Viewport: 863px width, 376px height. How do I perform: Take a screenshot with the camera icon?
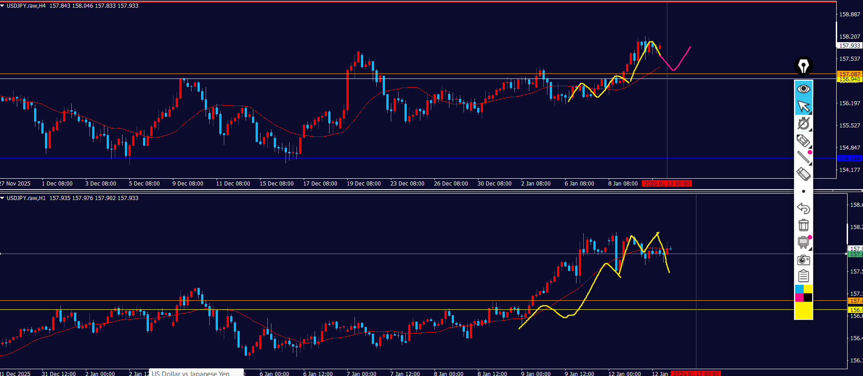(x=803, y=260)
